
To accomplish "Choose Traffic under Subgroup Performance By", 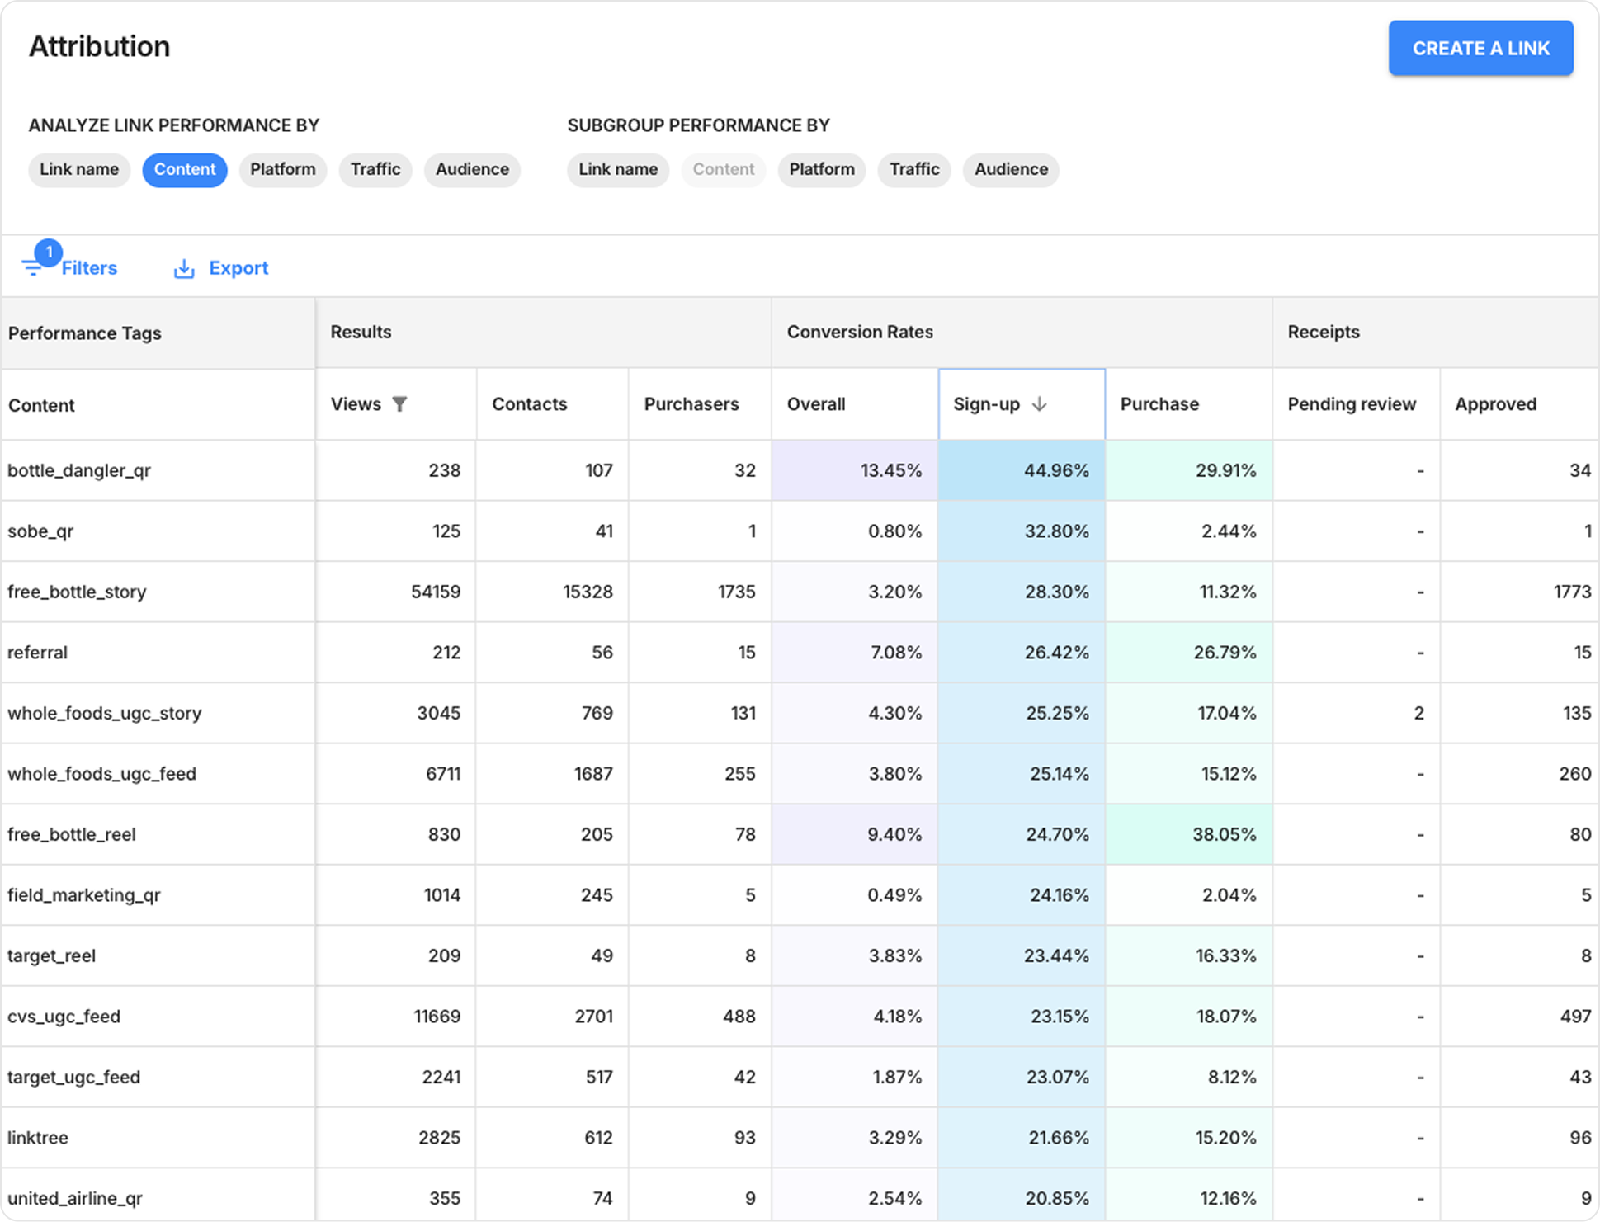I will (914, 170).
